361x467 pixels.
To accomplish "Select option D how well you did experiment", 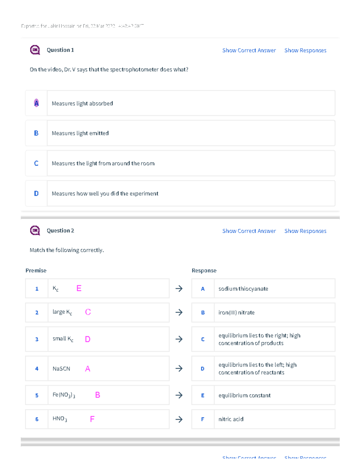I will (x=180, y=193).
